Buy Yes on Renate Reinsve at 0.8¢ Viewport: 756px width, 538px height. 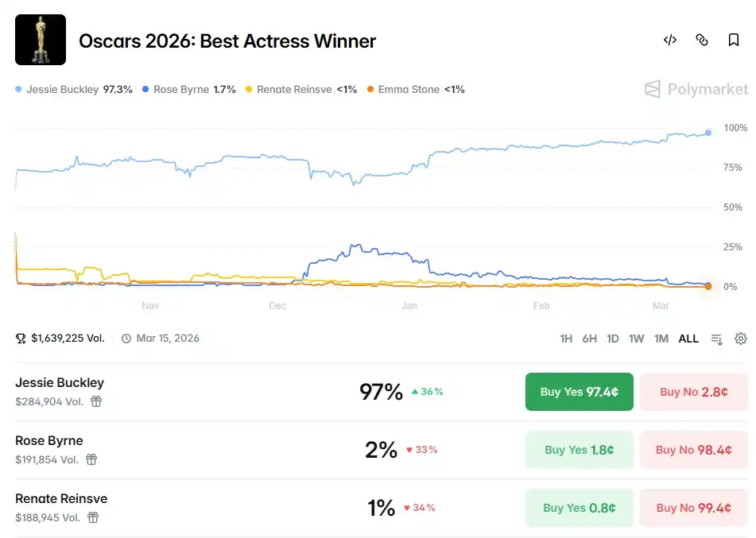(579, 508)
